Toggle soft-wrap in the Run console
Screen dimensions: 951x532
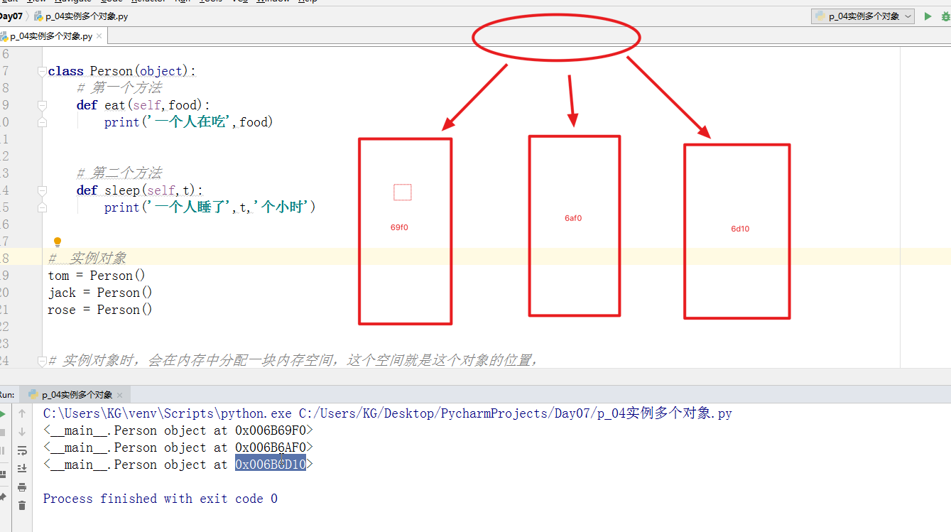22,450
